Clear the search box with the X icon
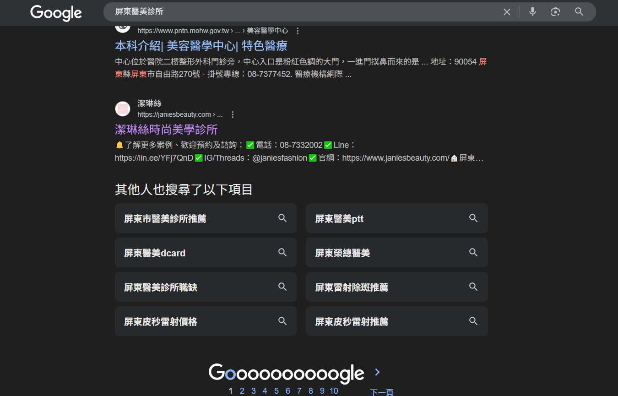Screen dimensions: 618x396 click(x=507, y=12)
